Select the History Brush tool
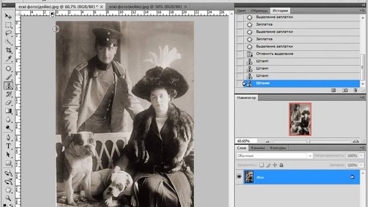 (x=8, y=94)
